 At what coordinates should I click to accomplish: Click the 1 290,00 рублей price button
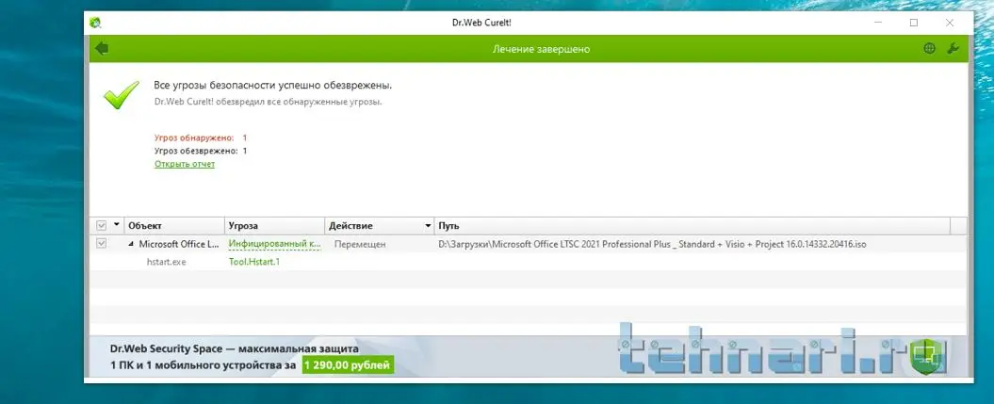348,364
